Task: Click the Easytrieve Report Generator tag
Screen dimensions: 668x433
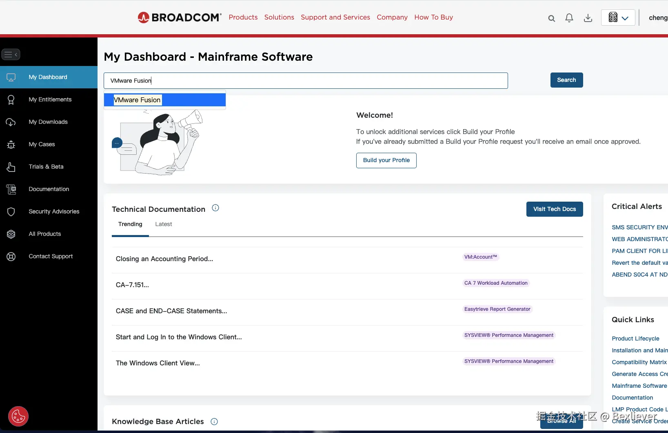Action: [497, 309]
